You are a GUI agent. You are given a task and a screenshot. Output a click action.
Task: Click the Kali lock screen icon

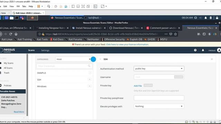[217, 18]
